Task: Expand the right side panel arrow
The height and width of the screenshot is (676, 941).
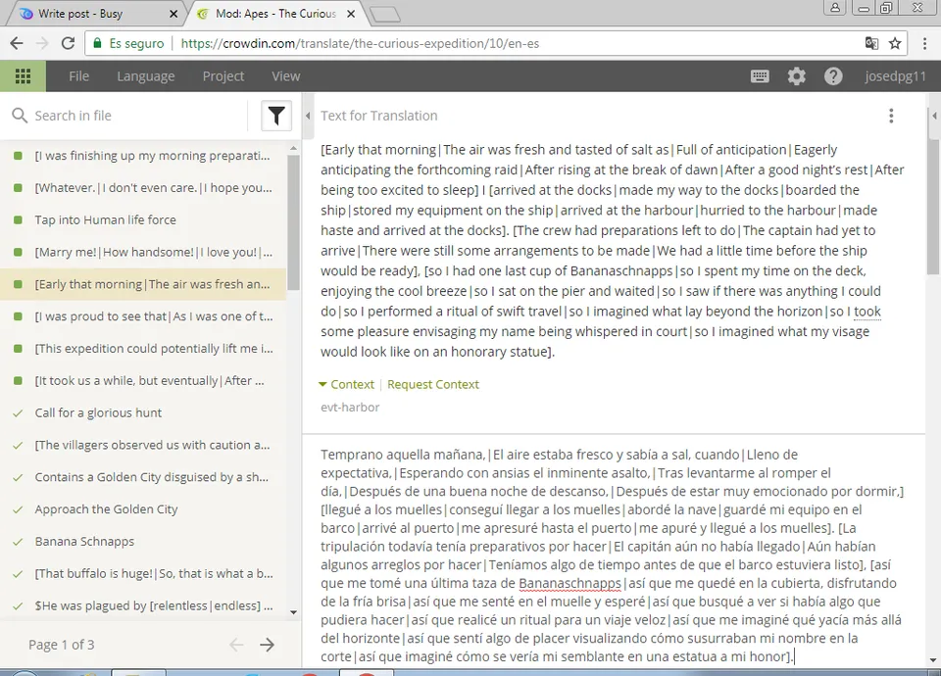Action: pos(934,116)
